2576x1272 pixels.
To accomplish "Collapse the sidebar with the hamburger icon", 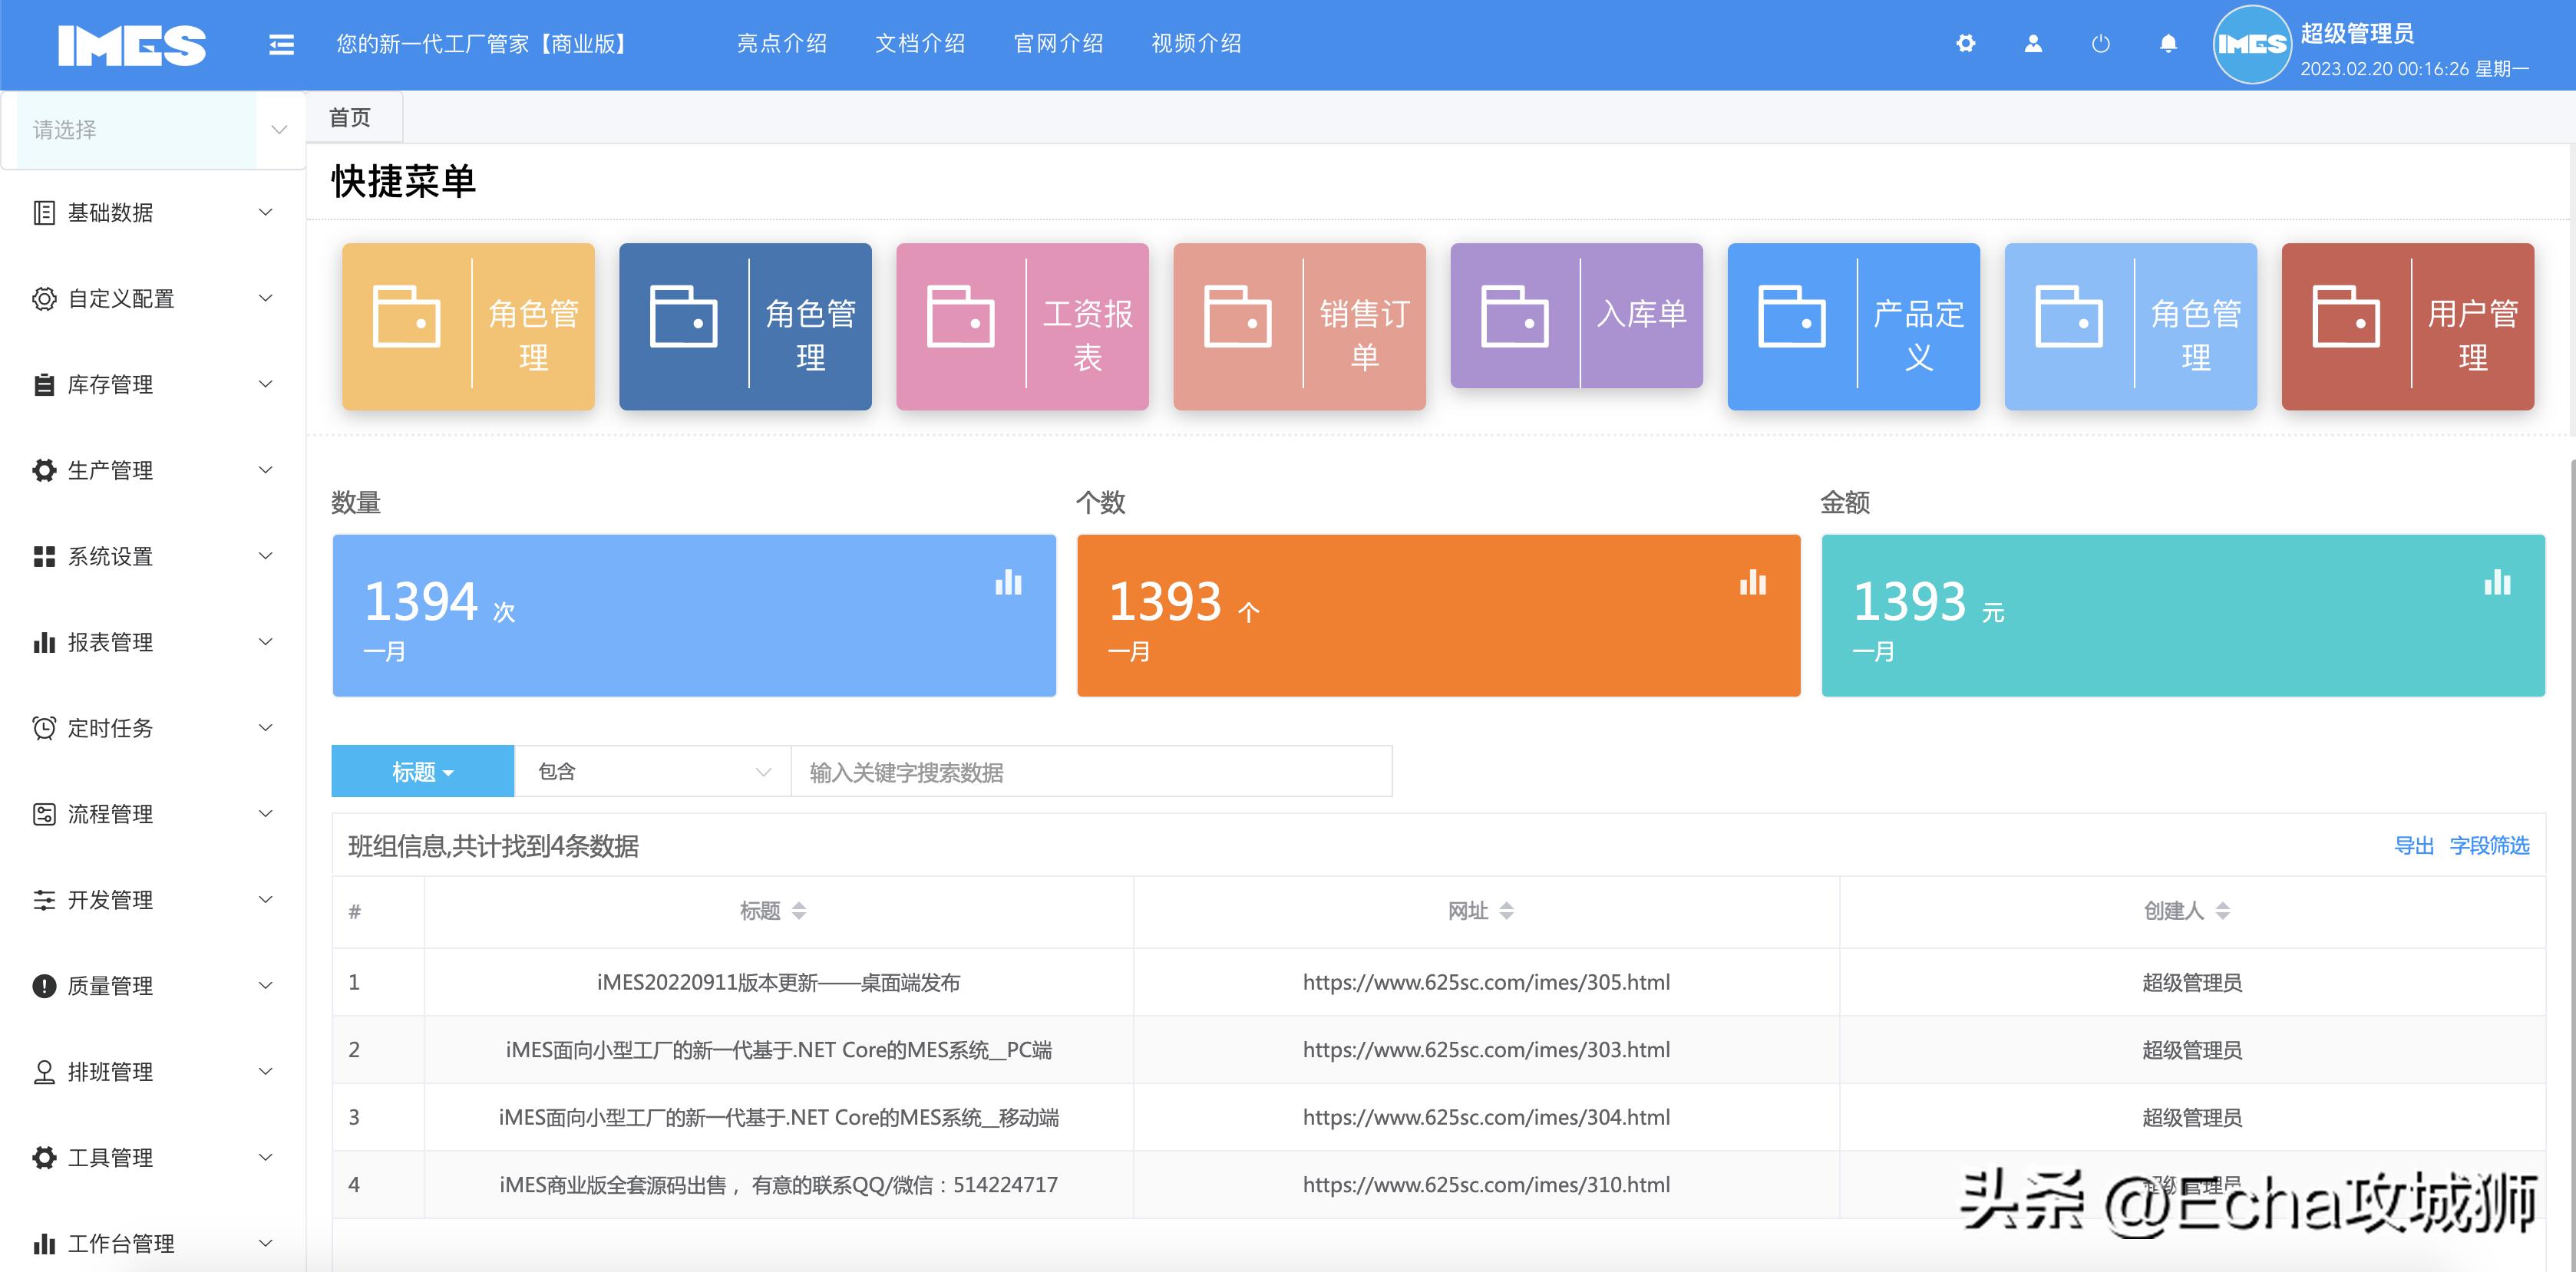I will pos(281,44).
